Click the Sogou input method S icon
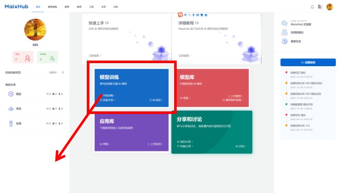This screenshot has width=338, height=193. pyautogui.click(x=180, y=15)
